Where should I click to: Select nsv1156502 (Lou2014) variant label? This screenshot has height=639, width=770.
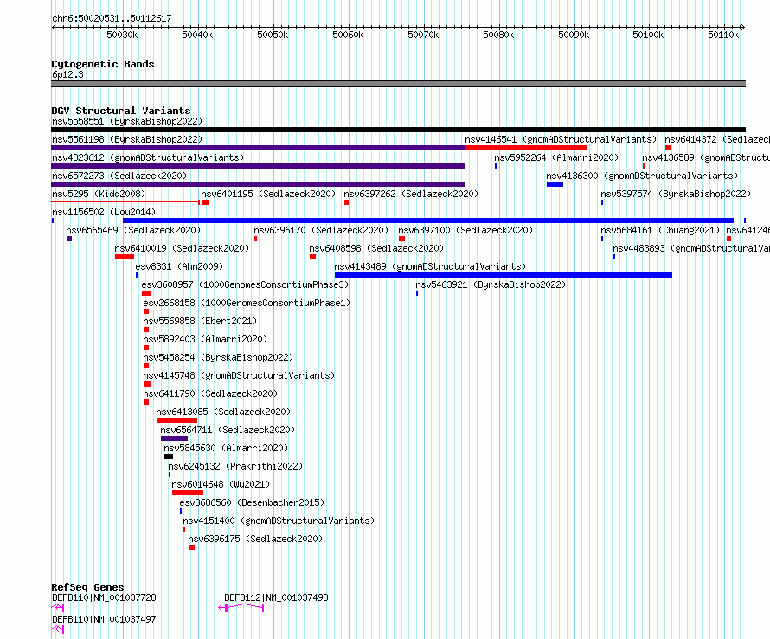click(104, 212)
